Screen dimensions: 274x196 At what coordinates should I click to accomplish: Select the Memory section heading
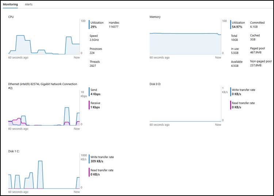(x=155, y=17)
